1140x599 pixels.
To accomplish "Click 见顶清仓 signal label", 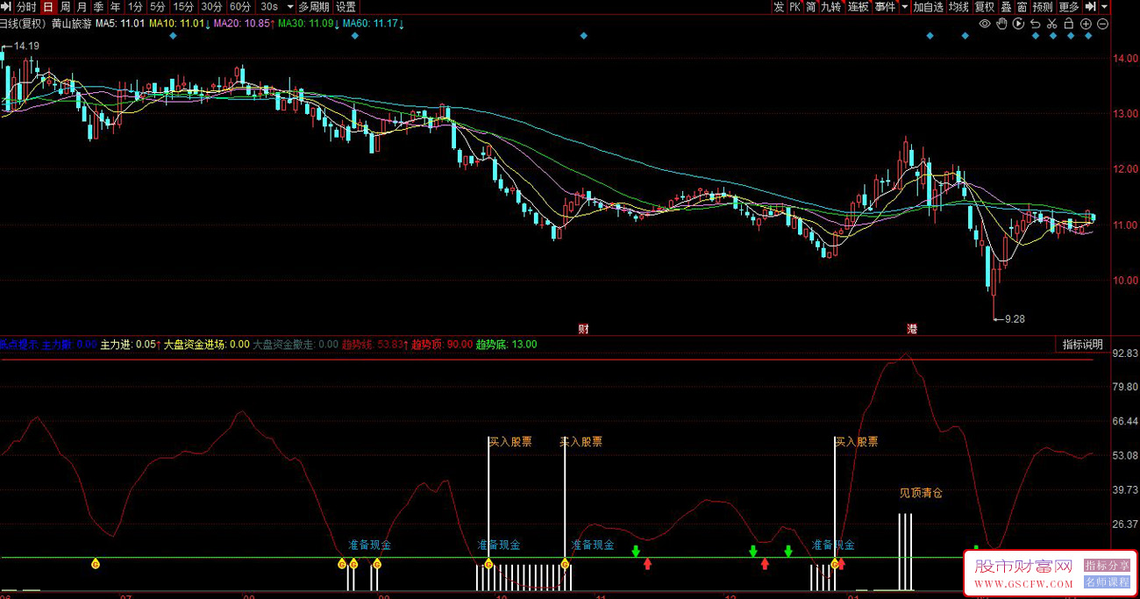I will click(921, 493).
